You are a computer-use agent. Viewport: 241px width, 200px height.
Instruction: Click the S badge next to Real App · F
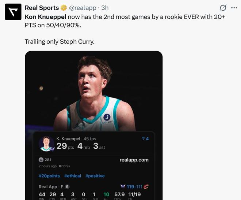point(67,187)
